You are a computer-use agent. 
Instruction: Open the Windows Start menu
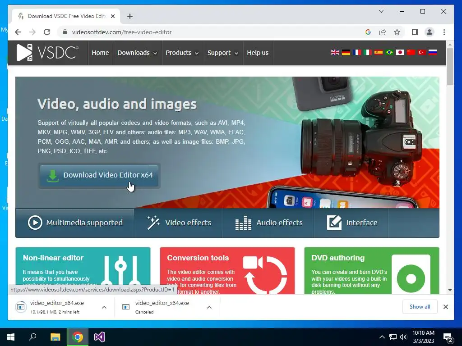(11, 337)
